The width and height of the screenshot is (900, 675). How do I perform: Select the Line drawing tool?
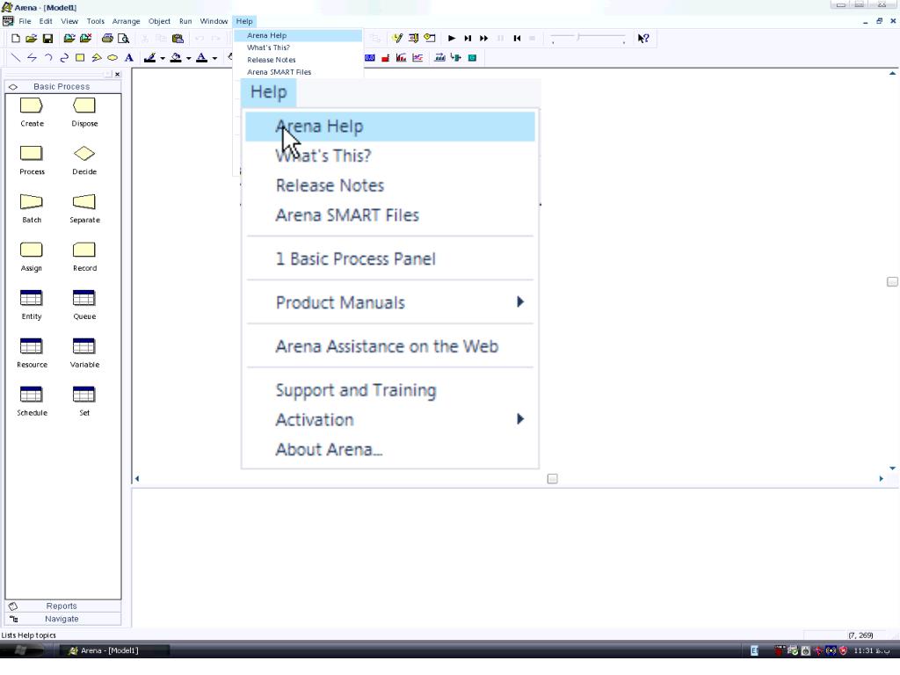(16, 57)
